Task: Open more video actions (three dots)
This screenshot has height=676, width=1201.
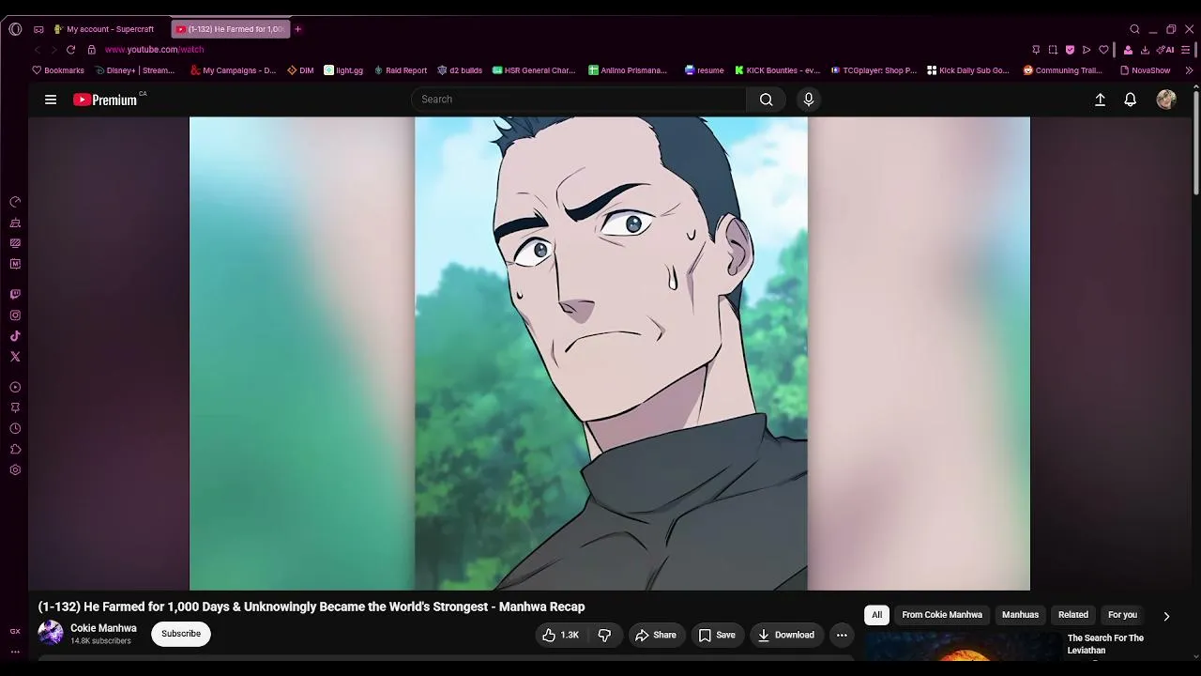Action: 842,635
